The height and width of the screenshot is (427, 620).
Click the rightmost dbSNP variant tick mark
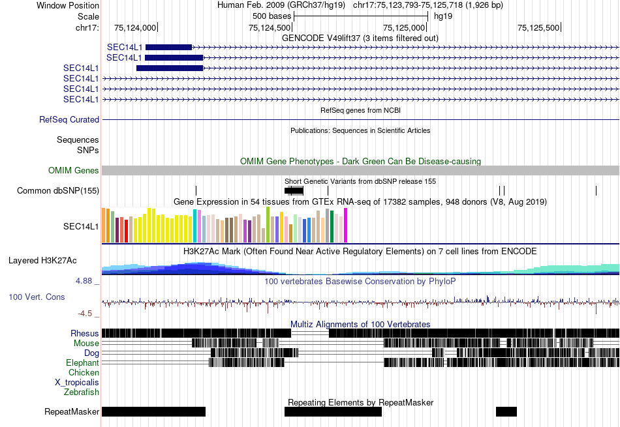[x=596, y=191]
